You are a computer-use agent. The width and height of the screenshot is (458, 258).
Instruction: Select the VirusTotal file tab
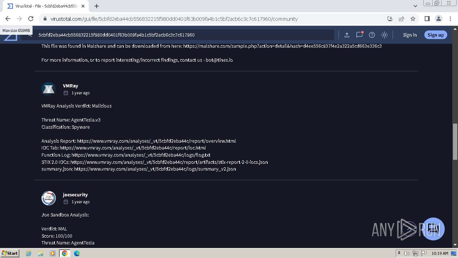pyautogui.click(x=46, y=6)
